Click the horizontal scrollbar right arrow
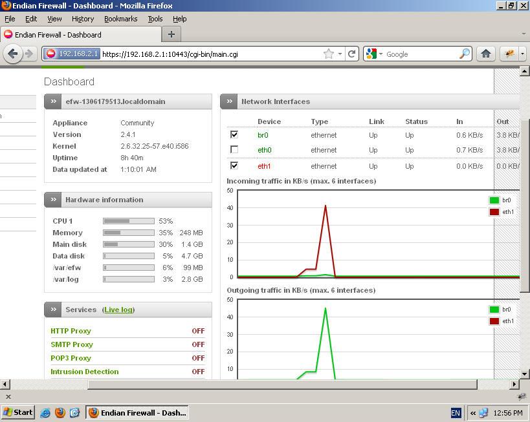This screenshot has height=422, width=530. click(514, 384)
